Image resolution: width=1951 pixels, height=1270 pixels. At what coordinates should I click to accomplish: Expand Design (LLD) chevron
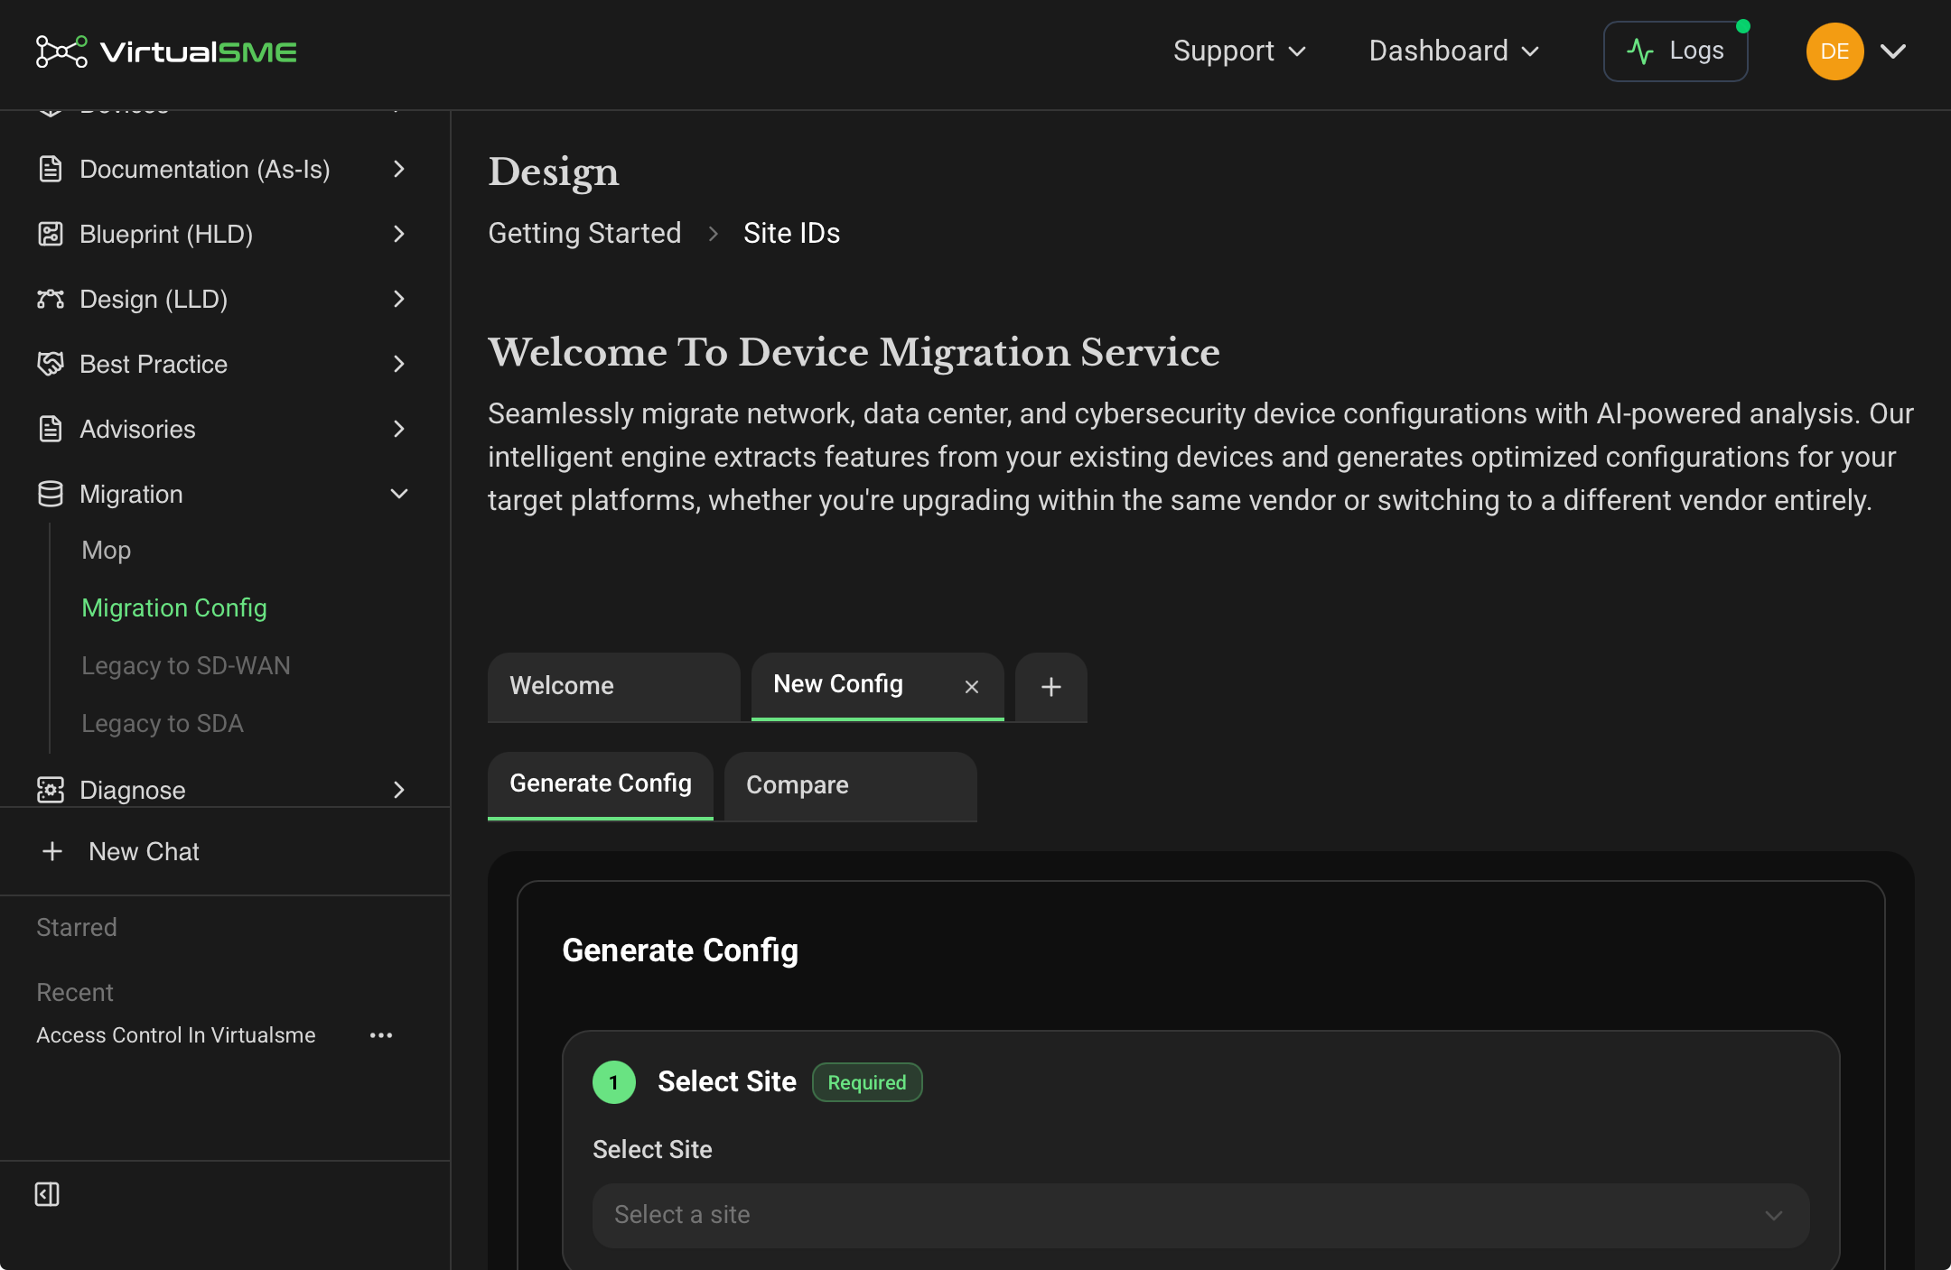[399, 299]
